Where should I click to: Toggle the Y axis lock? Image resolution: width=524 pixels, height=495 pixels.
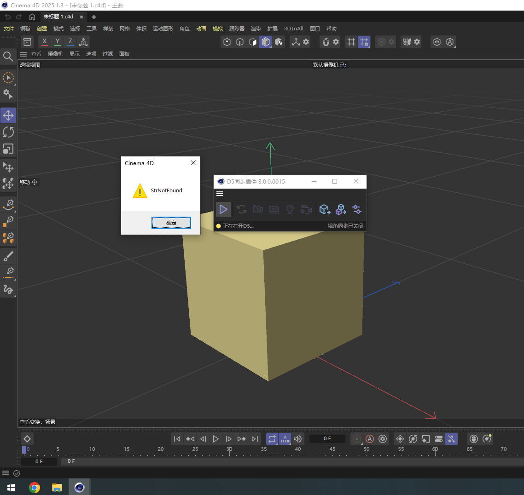coord(57,42)
